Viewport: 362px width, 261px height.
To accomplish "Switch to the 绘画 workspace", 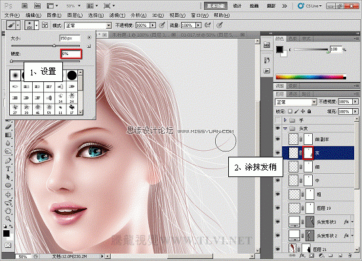I will (x=254, y=6).
